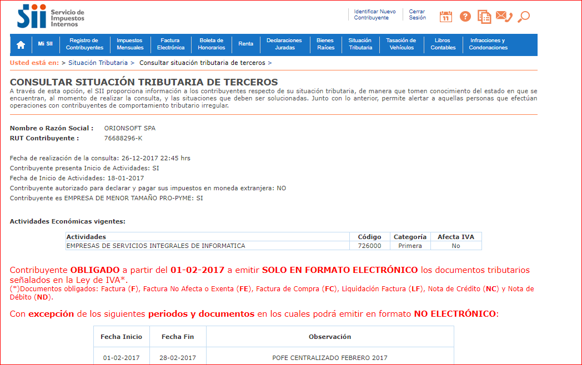
Task: Open Boleta de Honorarios menu
Action: tap(211, 44)
